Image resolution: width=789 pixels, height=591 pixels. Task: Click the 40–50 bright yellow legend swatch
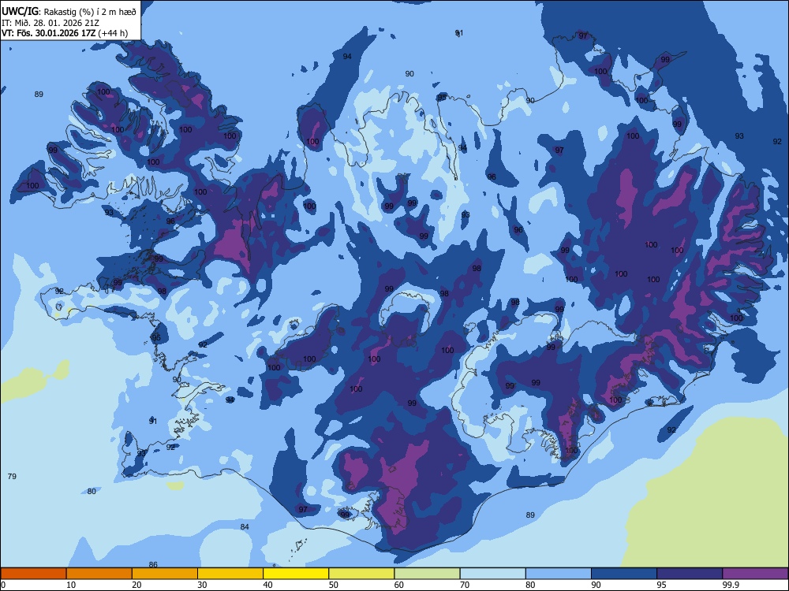tap(296, 574)
